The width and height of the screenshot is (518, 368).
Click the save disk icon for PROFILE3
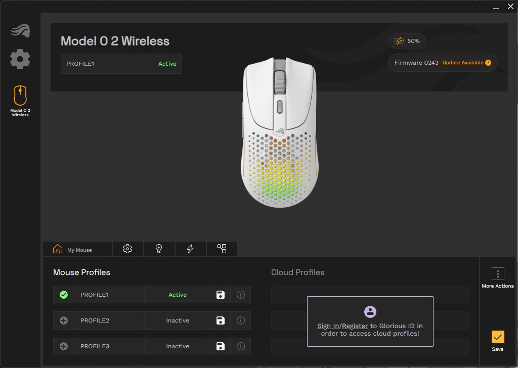click(x=221, y=346)
